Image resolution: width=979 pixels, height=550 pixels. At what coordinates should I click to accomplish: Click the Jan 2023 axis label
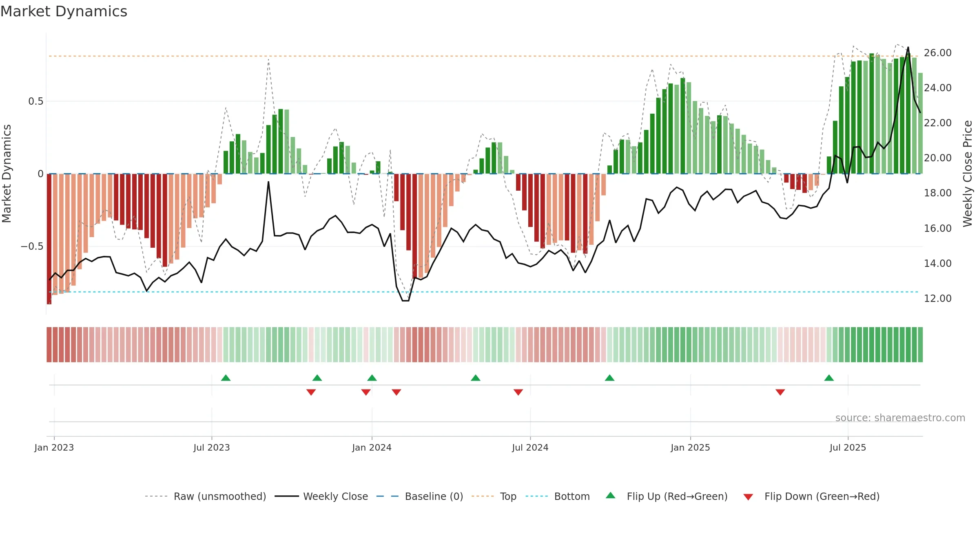(x=54, y=447)
